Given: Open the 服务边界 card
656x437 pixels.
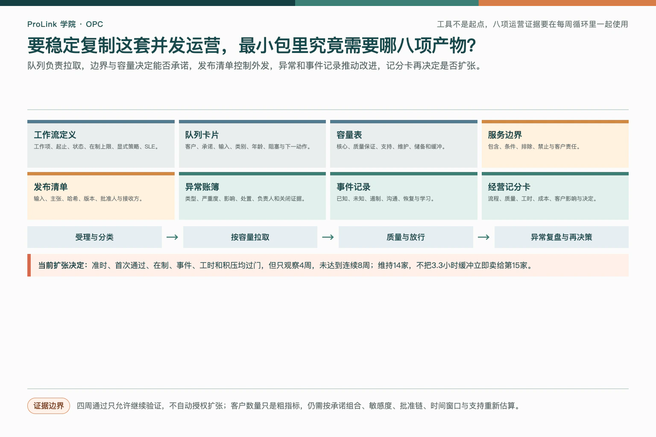Looking at the screenshot, I should point(555,144).
